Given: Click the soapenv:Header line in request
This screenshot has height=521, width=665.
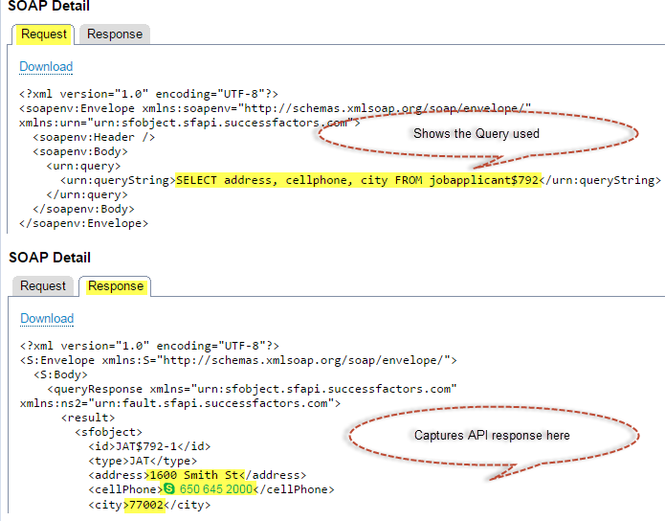Looking at the screenshot, I should [x=94, y=137].
